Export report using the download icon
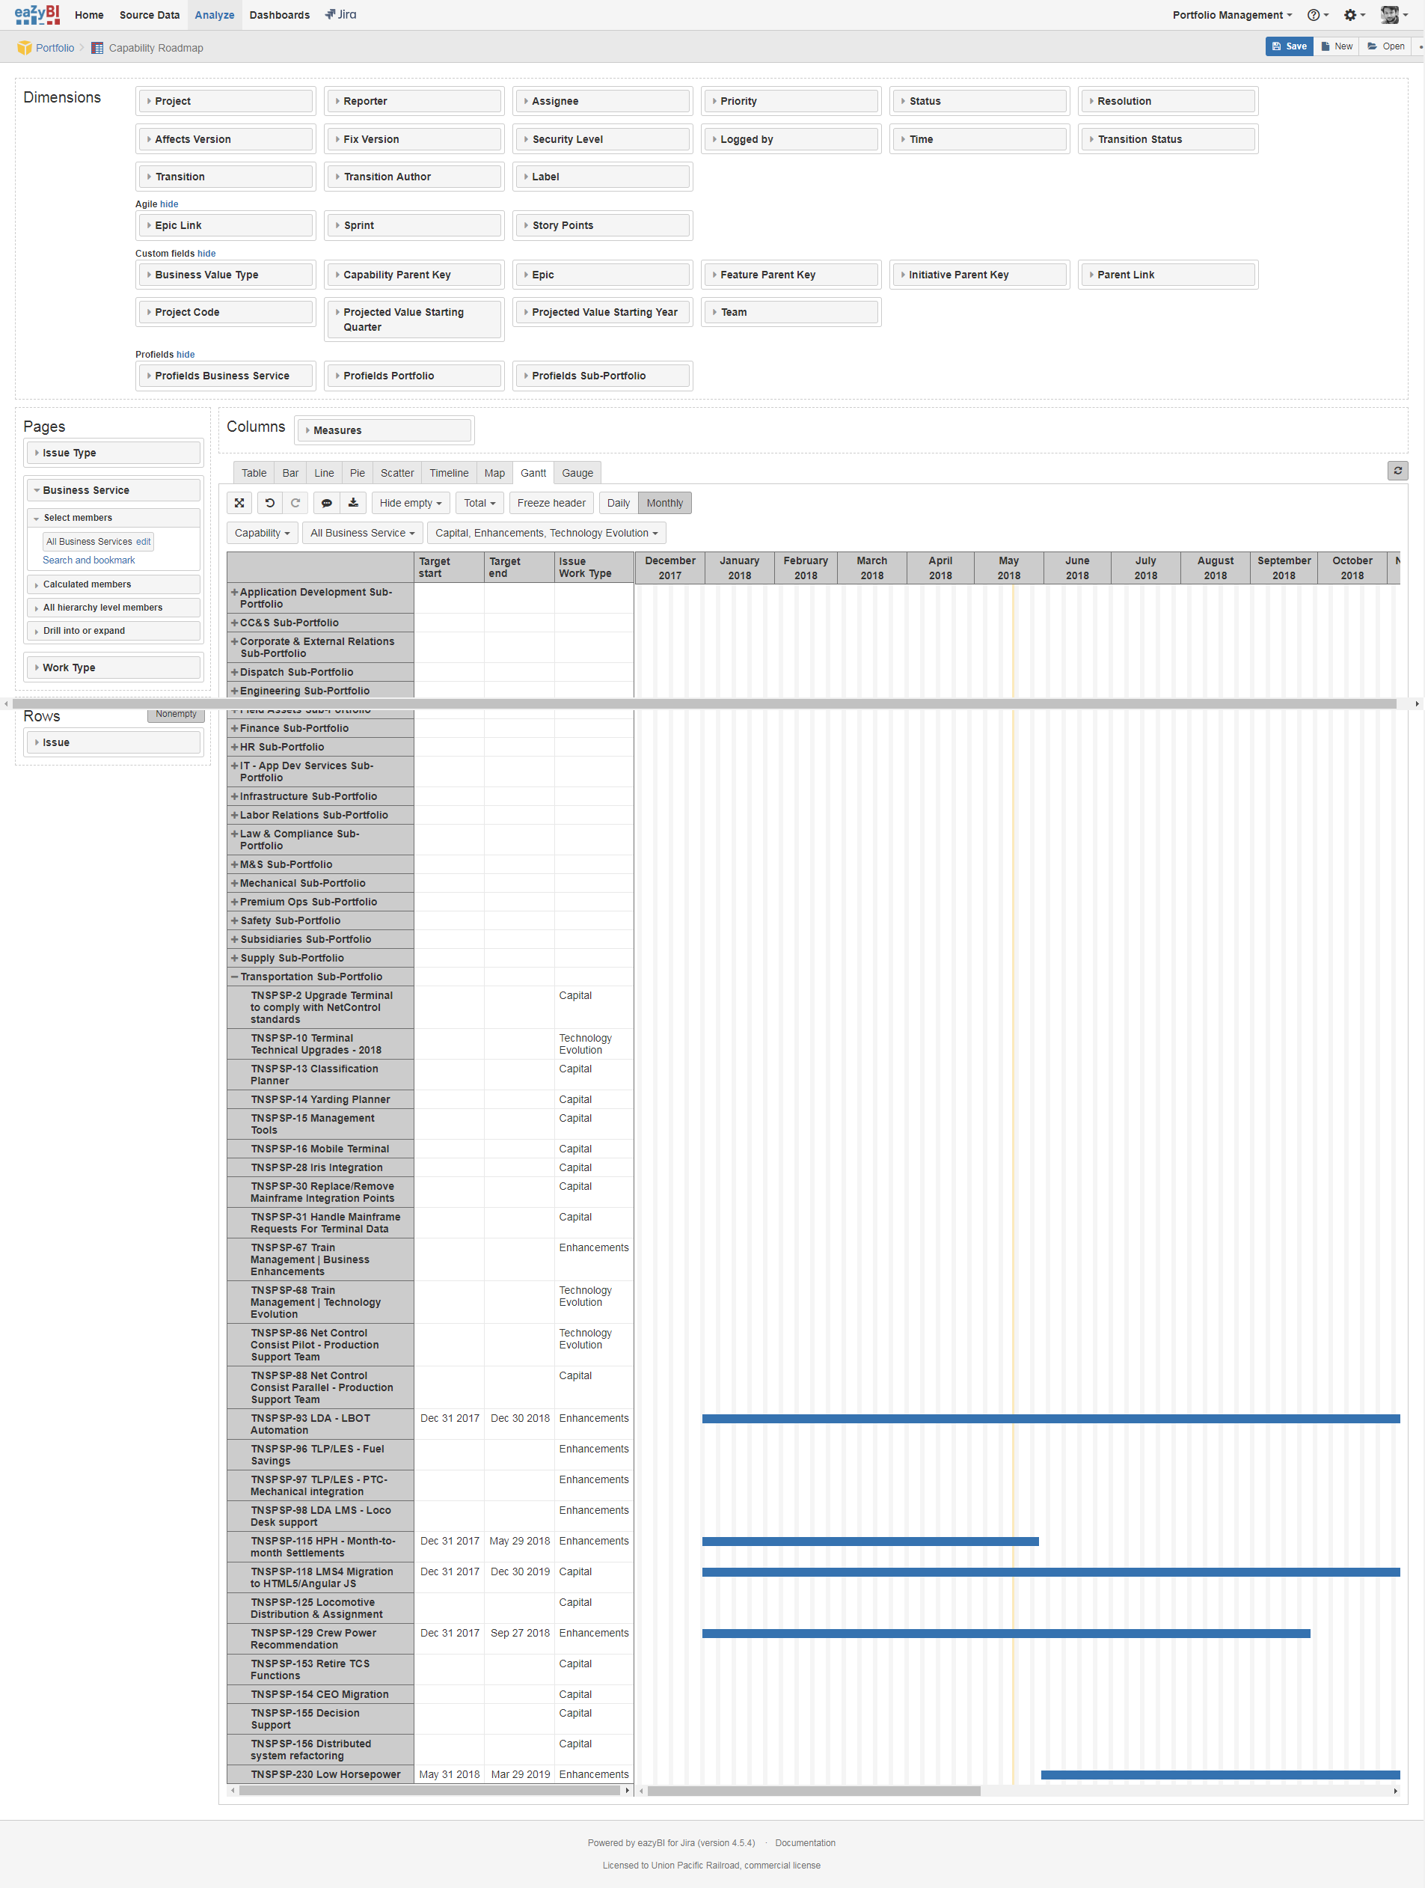 (x=352, y=503)
